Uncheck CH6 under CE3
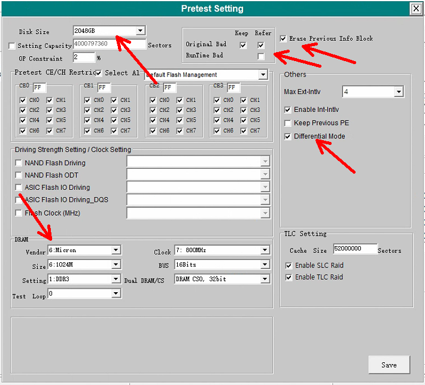This screenshot has width=425, height=385. pyautogui.click(x=217, y=131)
